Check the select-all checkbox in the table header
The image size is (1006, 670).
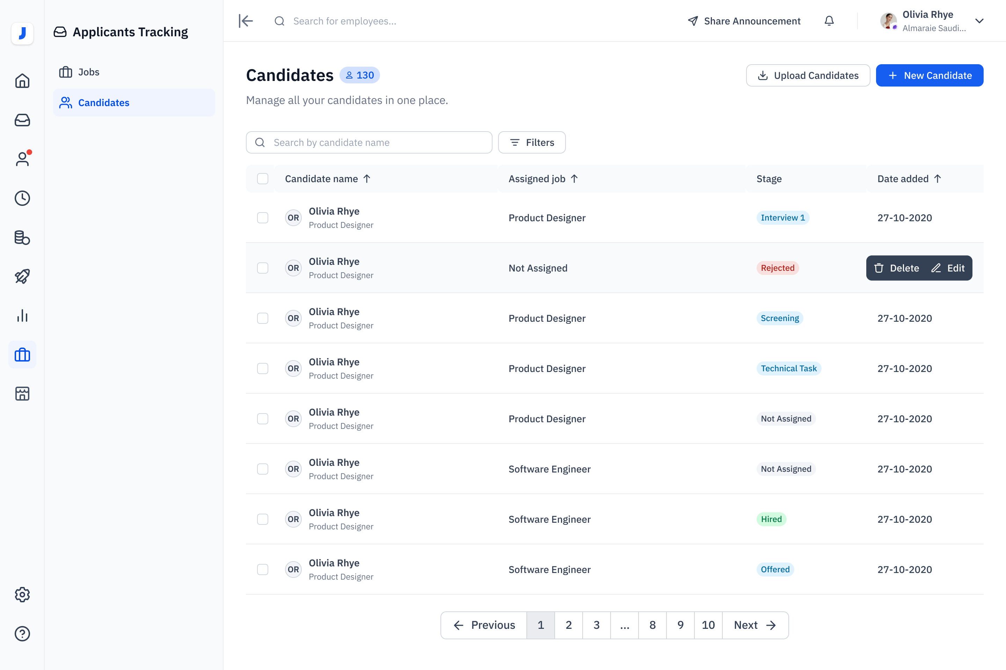[263, 179]
